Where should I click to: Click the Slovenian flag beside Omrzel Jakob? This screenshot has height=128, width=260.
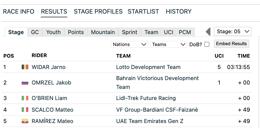coord(25,83)
